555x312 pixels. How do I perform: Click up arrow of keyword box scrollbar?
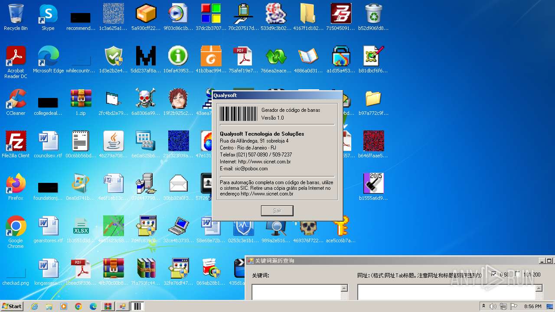tap(344, 288)
